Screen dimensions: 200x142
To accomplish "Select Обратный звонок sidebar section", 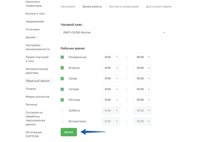I will coord(37,81).
